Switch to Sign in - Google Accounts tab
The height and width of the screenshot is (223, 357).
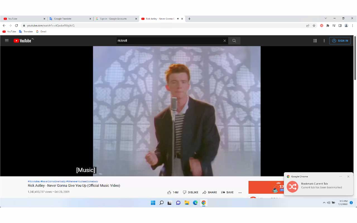point(116,19)
